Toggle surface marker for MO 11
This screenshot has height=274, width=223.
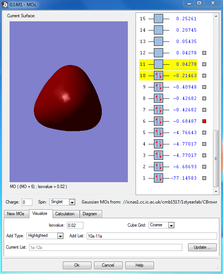(204, 64)
